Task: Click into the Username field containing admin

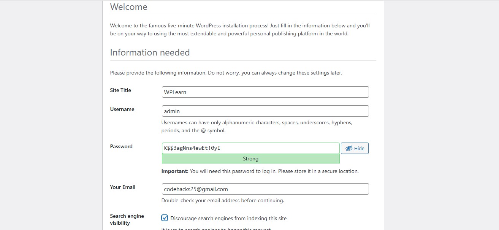Action: (x=265, y=111)
